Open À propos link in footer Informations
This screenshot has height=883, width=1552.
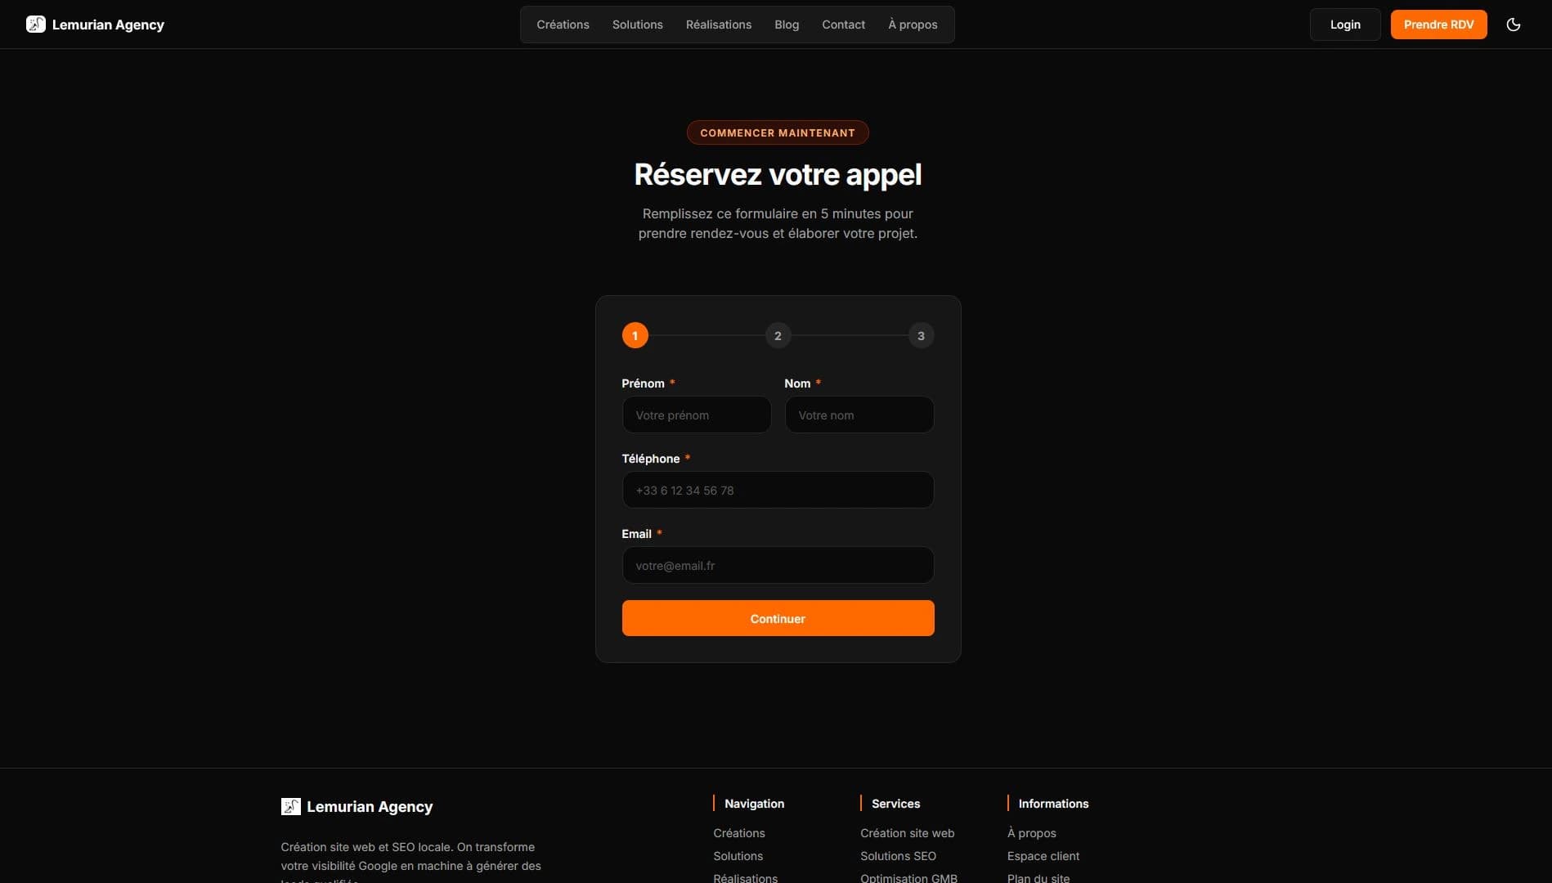(x=1031, y=833)
